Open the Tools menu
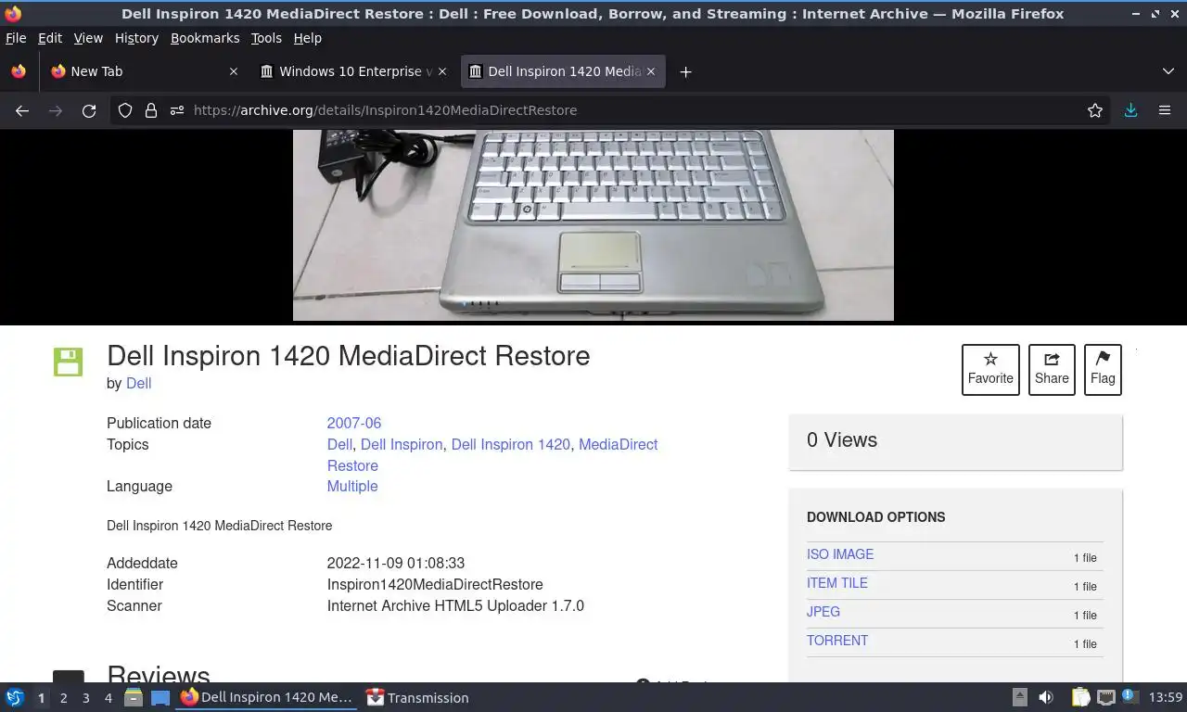This screenshot has width=1187, height=712. pyautogui.click(x=266, y=38)
